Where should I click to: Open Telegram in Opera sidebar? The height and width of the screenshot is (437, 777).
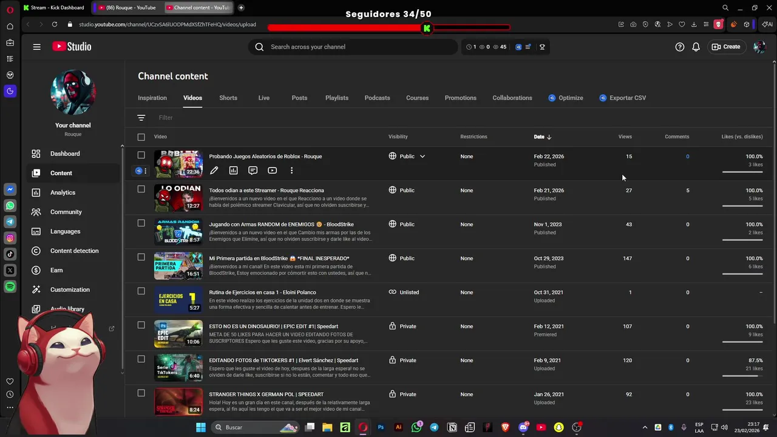click(10, 222)
